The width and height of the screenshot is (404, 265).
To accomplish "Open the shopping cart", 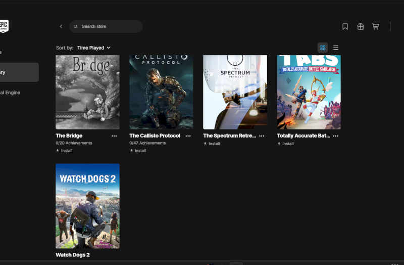I will point(375,26).
